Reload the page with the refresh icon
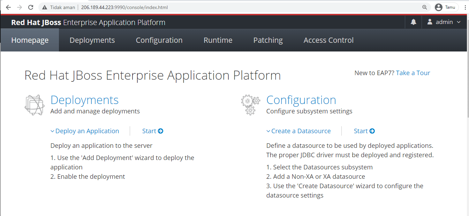Screen dimensions: 469x216 (x=31, y=7)
